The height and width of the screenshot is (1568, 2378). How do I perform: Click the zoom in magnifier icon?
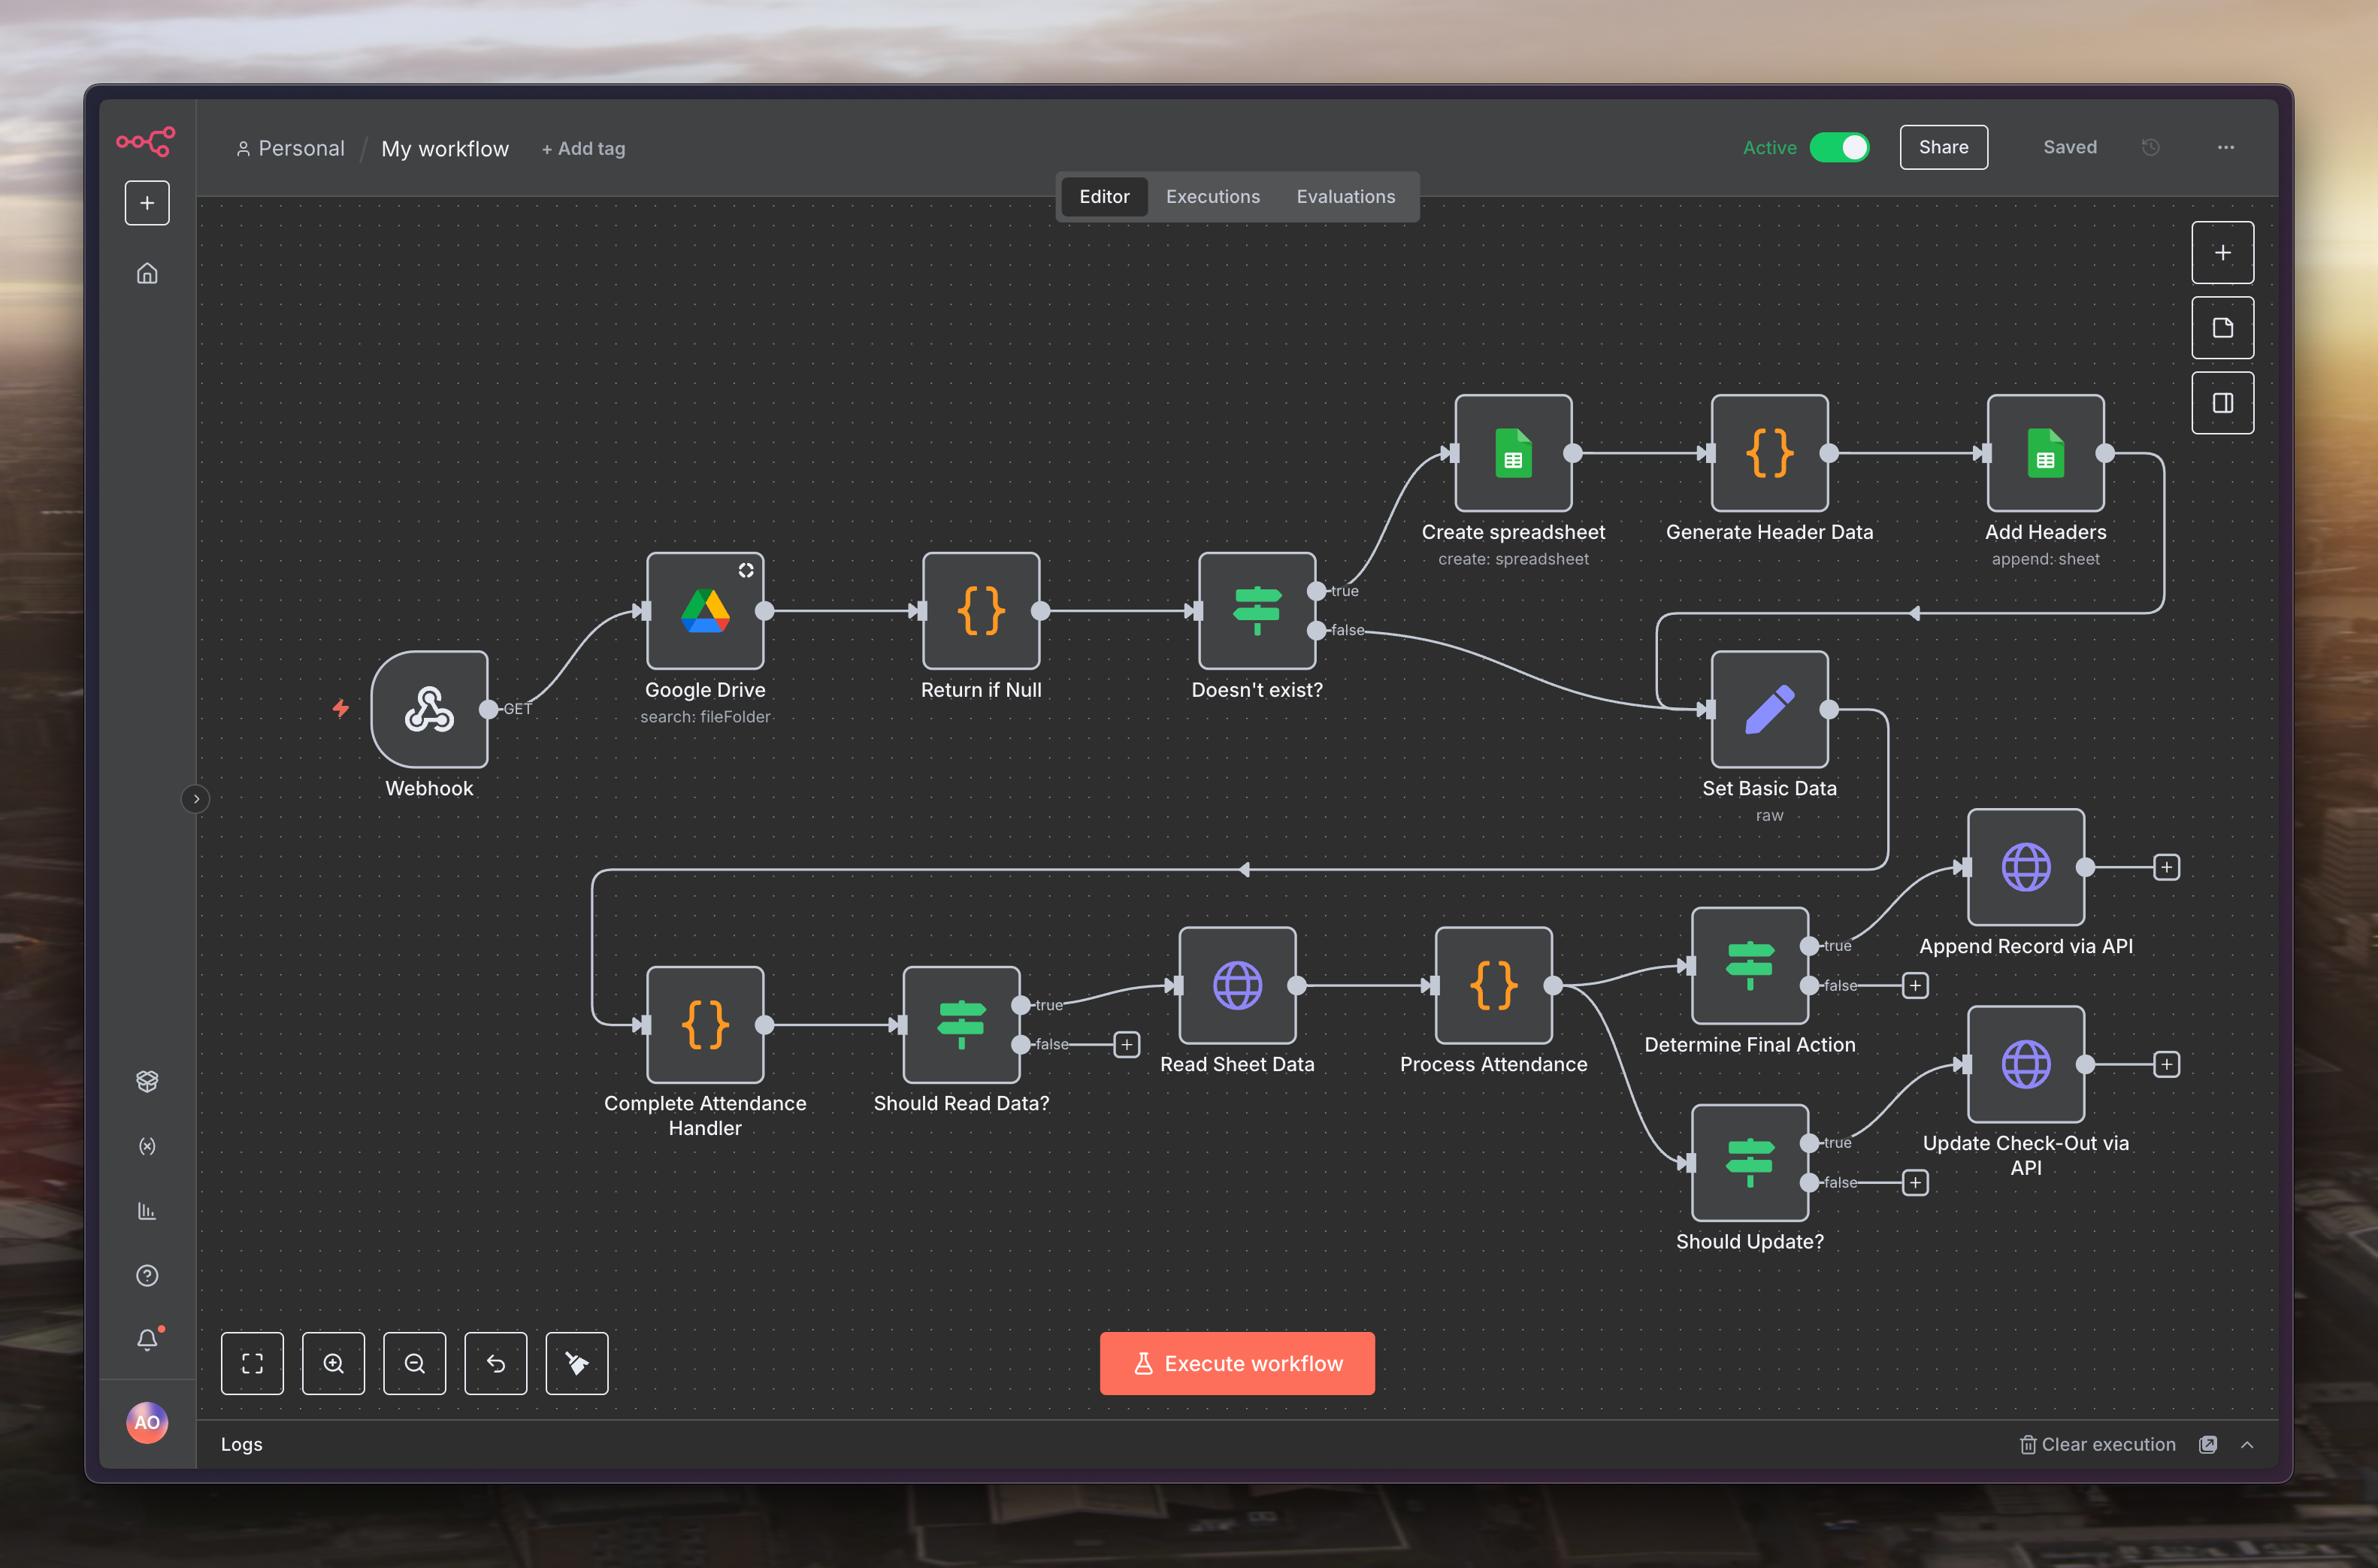coord(333,1363)
